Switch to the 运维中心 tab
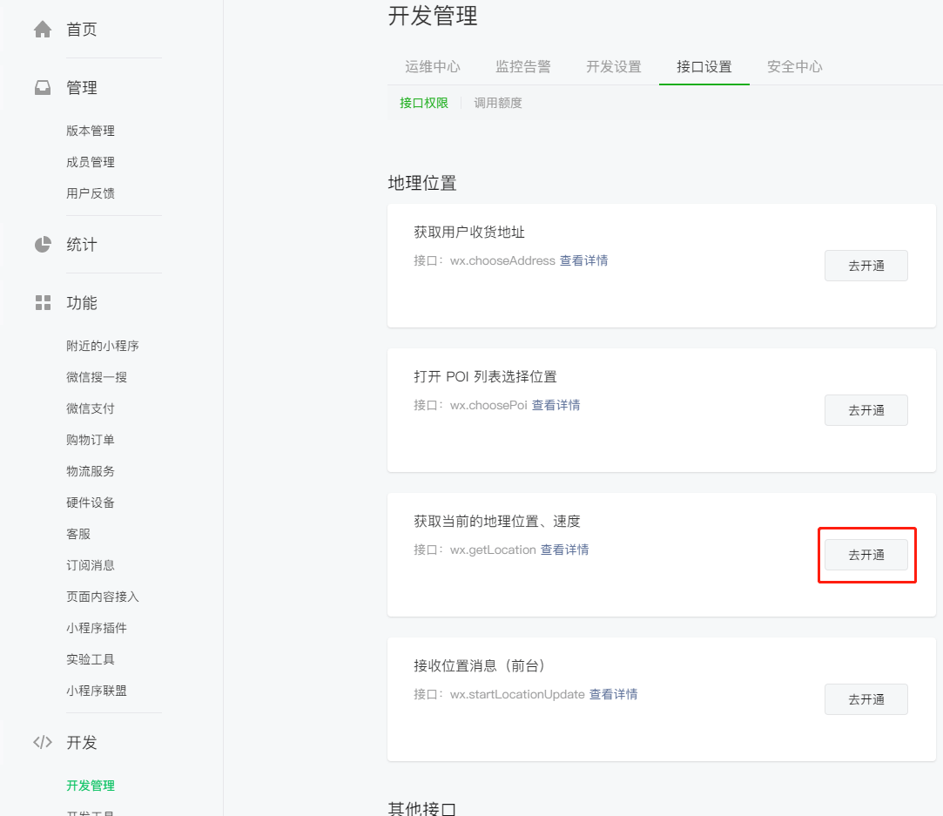 coord(433,66)
